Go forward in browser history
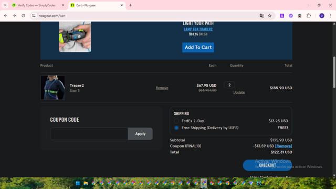This screenshot has width=336, height=189. 14,16
